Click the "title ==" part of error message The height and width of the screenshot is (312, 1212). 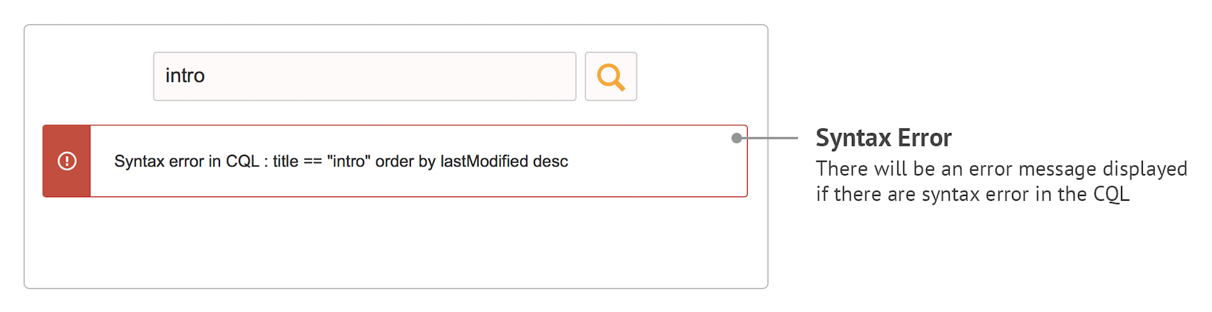pos(297,161)
